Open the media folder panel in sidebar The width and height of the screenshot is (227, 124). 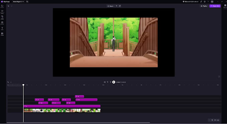tap(2, 6)
